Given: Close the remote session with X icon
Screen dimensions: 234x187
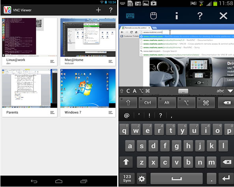Looking at the screenshot, I should point(223,16).
